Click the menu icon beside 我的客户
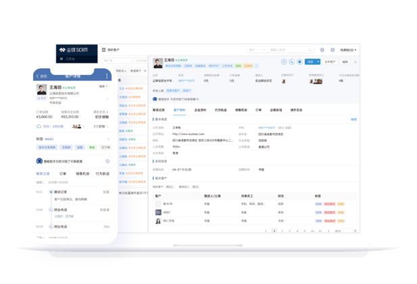The image size is (417, 284). [103, 50]
